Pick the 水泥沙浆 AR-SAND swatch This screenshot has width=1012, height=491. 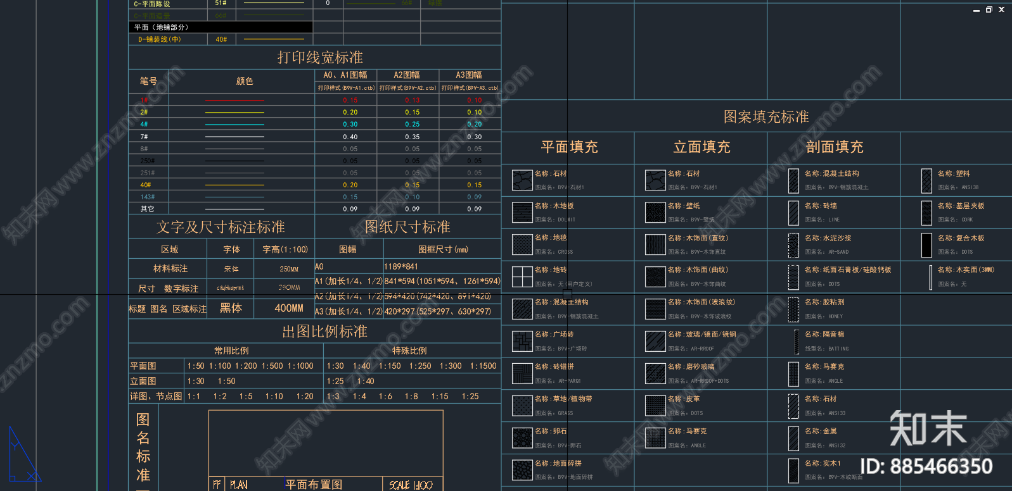tap(793, 245)
